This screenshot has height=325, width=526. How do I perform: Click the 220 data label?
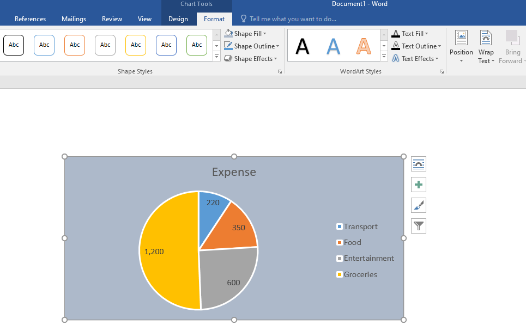click(x=213, y=203)
